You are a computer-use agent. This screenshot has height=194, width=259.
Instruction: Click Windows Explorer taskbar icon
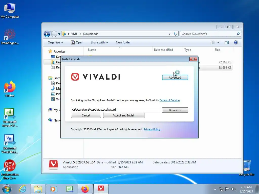pos(38,189)
